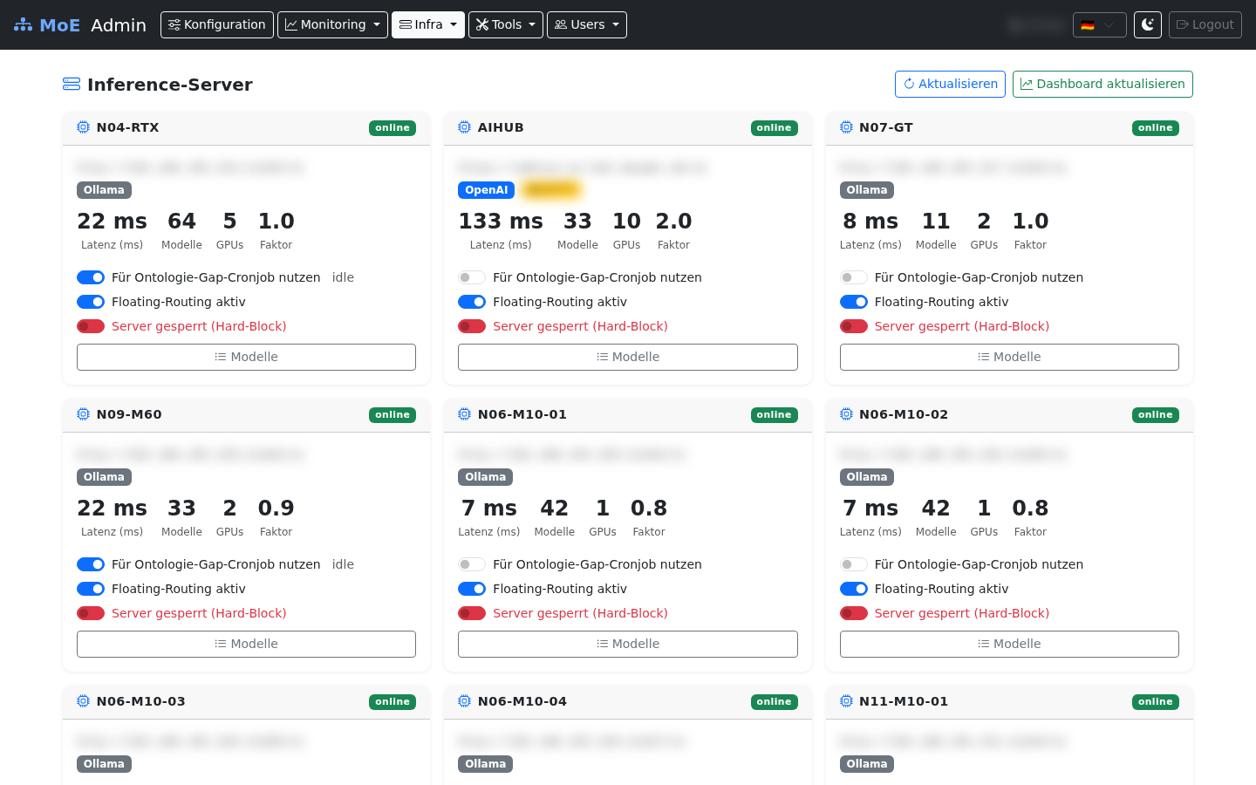Toggle Hard-Block switch on N04-RTX
This screenshot has height=785, width=1256.
pos(91,326)
